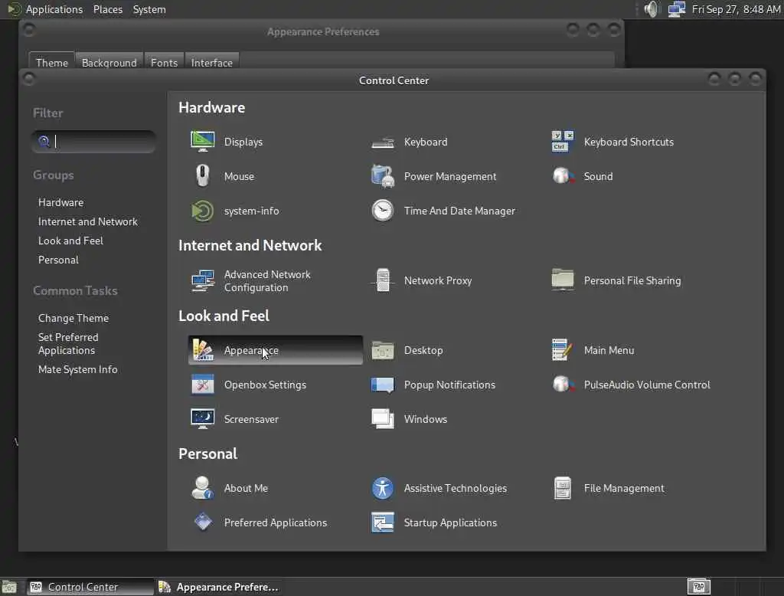Open the About Me user icon
The width and height of the screenshot is (784, 596).
[x=202, y=488]
